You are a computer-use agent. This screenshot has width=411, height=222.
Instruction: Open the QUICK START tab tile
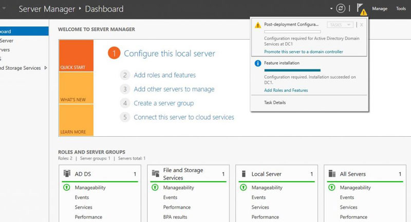pyautogui.click(x=76, y=55)
